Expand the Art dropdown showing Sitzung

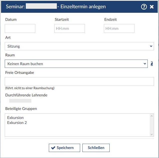coord(79,46)
